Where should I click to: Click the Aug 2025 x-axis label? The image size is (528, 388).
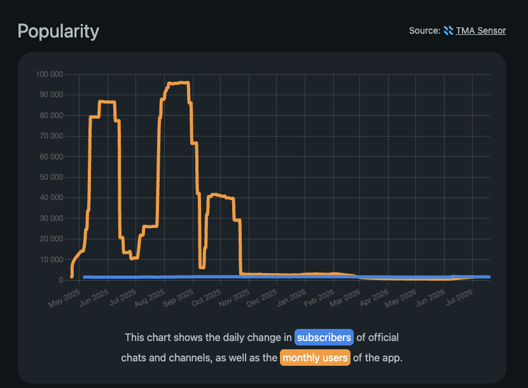click(150, 298)
